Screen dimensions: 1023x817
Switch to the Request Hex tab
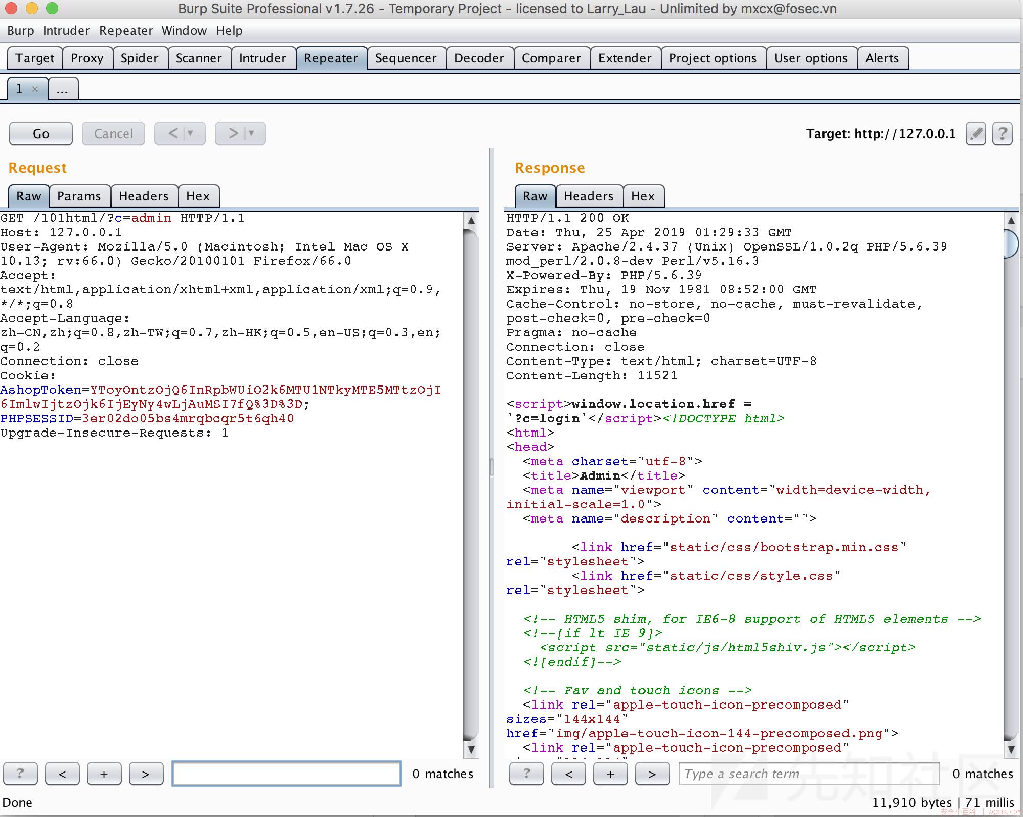point(198,196)
